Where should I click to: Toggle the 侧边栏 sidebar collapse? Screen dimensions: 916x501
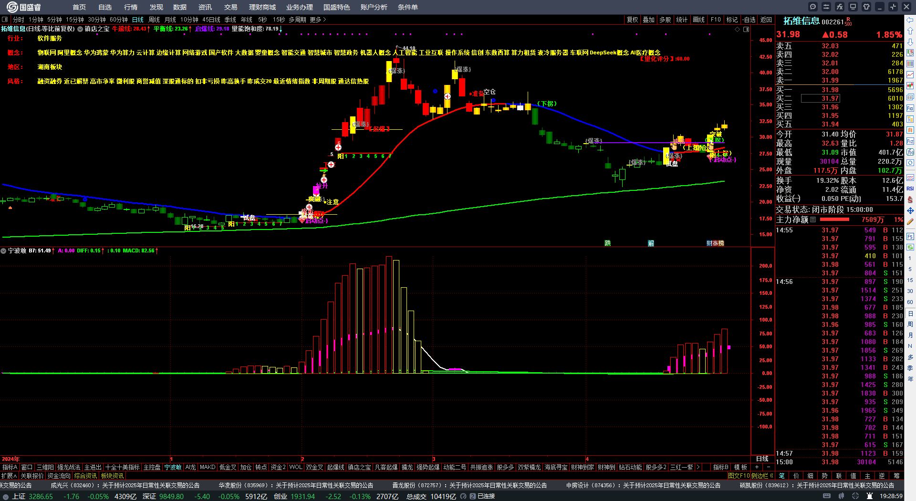tap(763, 476)
